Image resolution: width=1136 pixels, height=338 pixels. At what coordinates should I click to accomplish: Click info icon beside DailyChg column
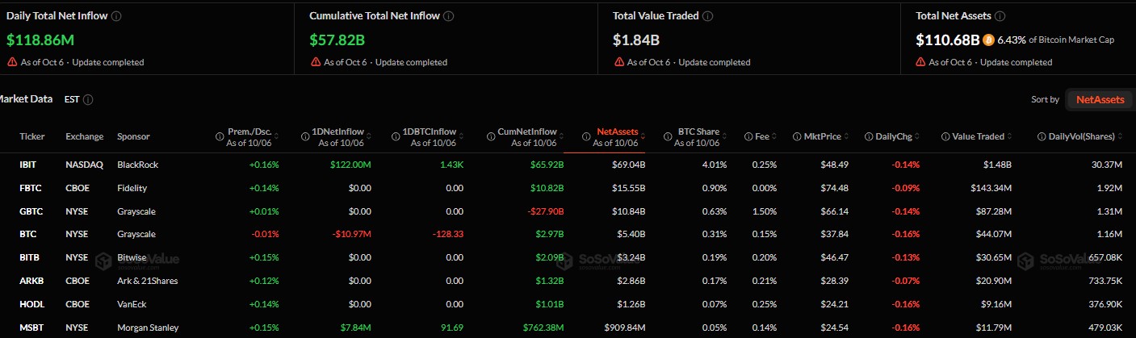point(868,137)
